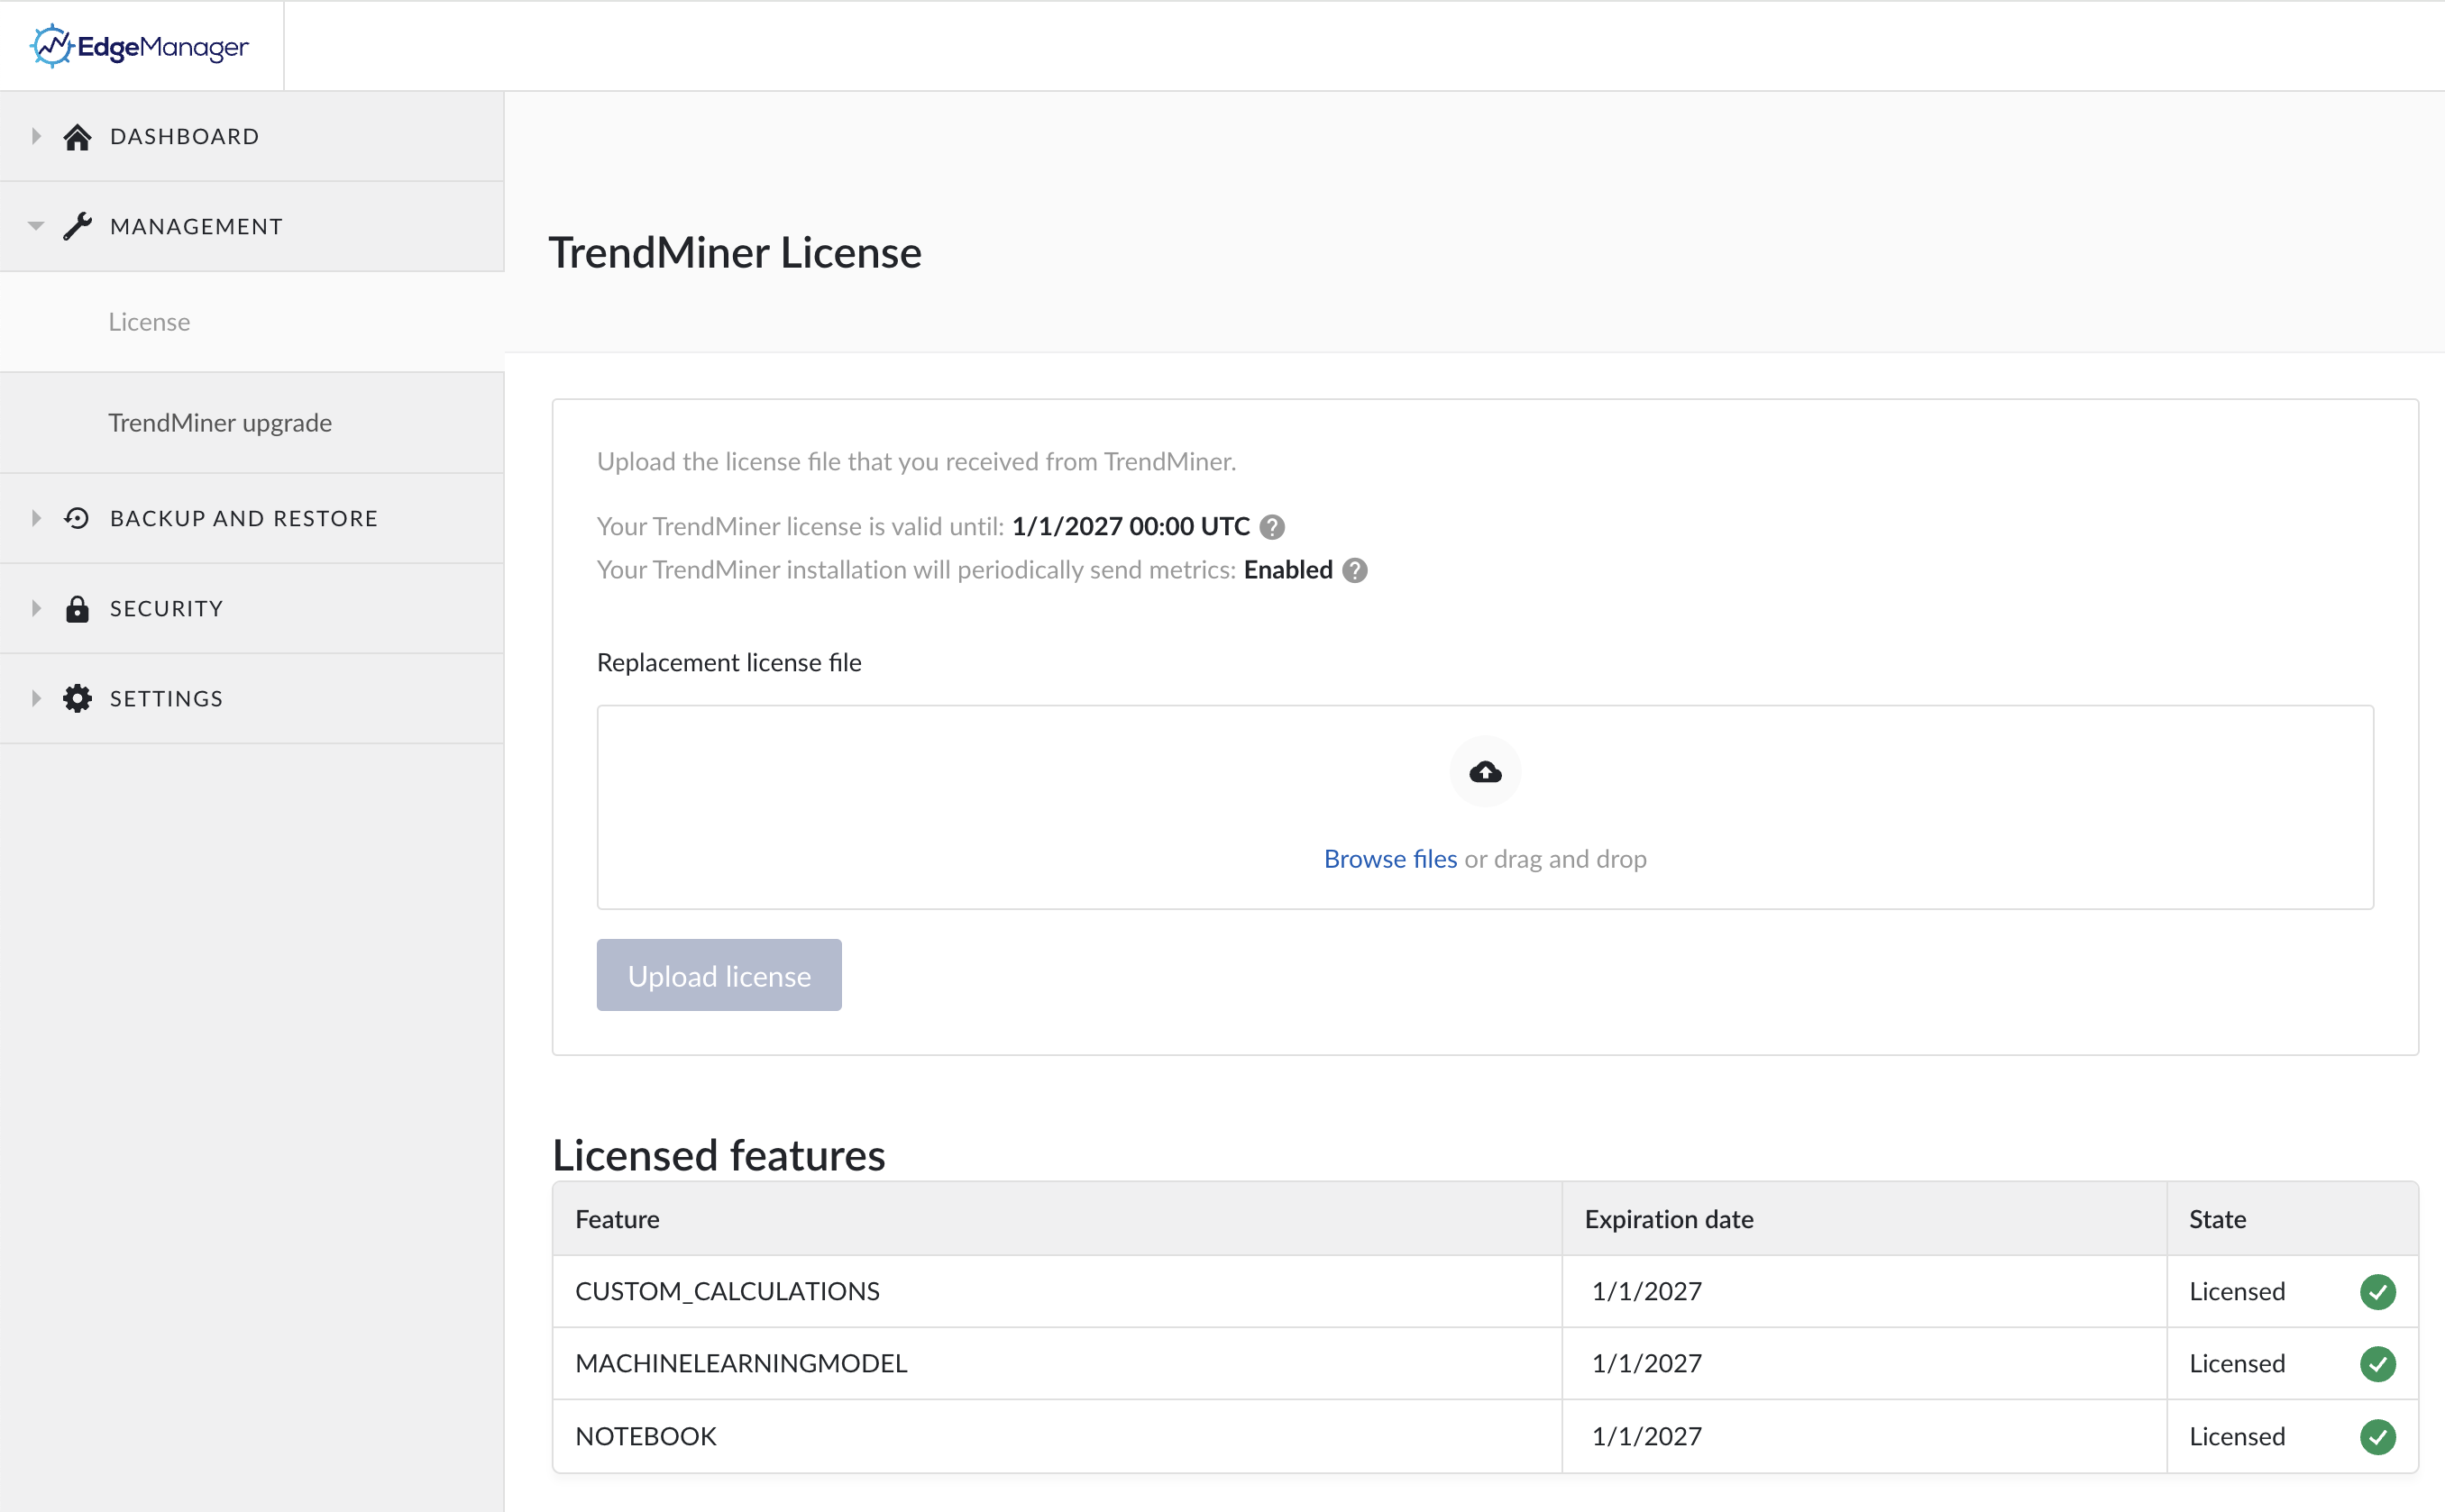Click the Management wrench icon
Image resolution: width=2445 pixels, height=1512 pixels.
(x=77, y=226)
